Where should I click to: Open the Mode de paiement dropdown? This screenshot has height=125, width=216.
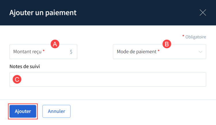pos(159,52)
